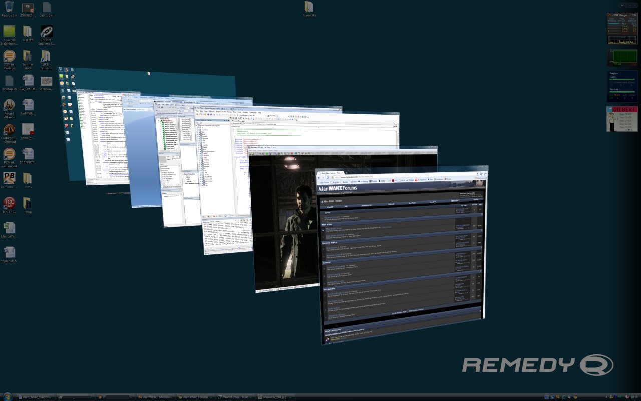
Task: Launch the Forged Alliance game icon
Action: (x=9, y=105)
